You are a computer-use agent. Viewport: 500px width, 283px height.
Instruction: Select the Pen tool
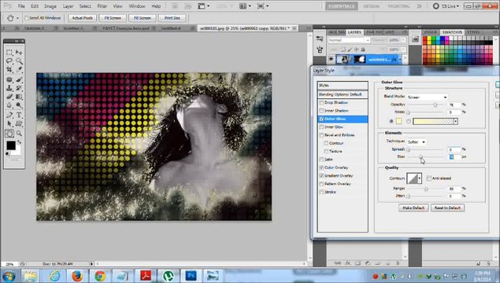[9, 115]
